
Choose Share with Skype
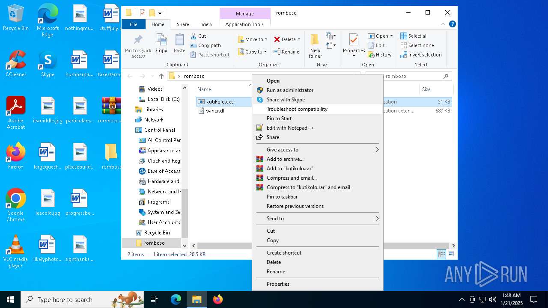tap(317, 100)
